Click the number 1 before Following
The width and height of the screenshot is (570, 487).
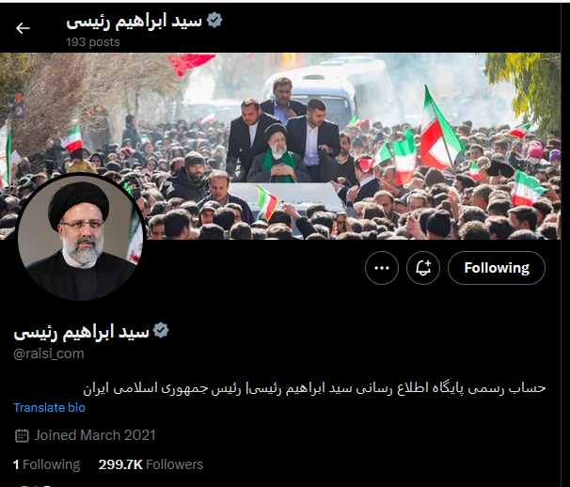(16, 464)
